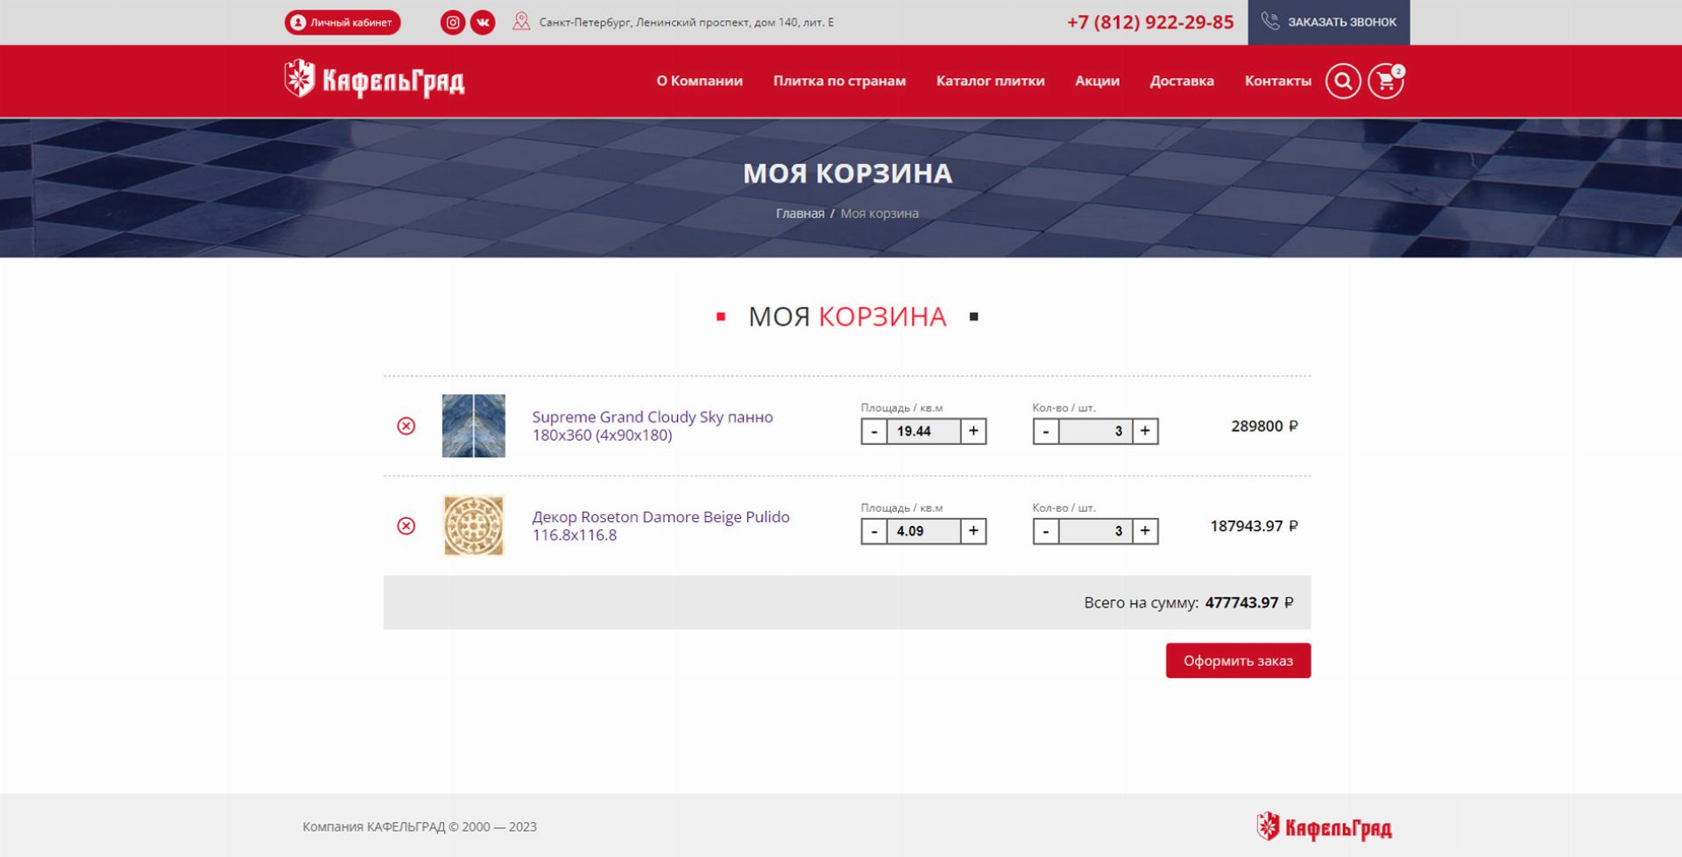
Task: Go to the Доставка page
Action: click(1181, 81)
